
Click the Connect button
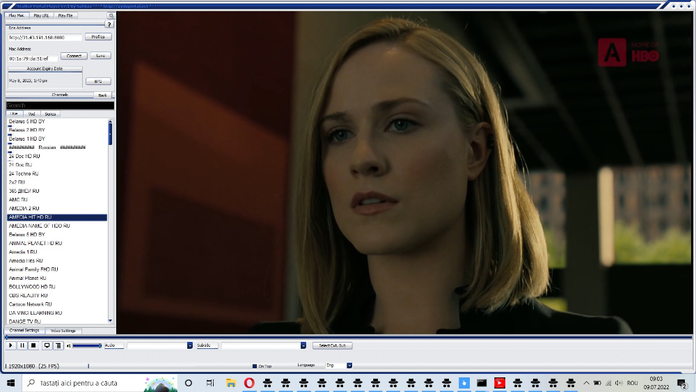(74, 56)
